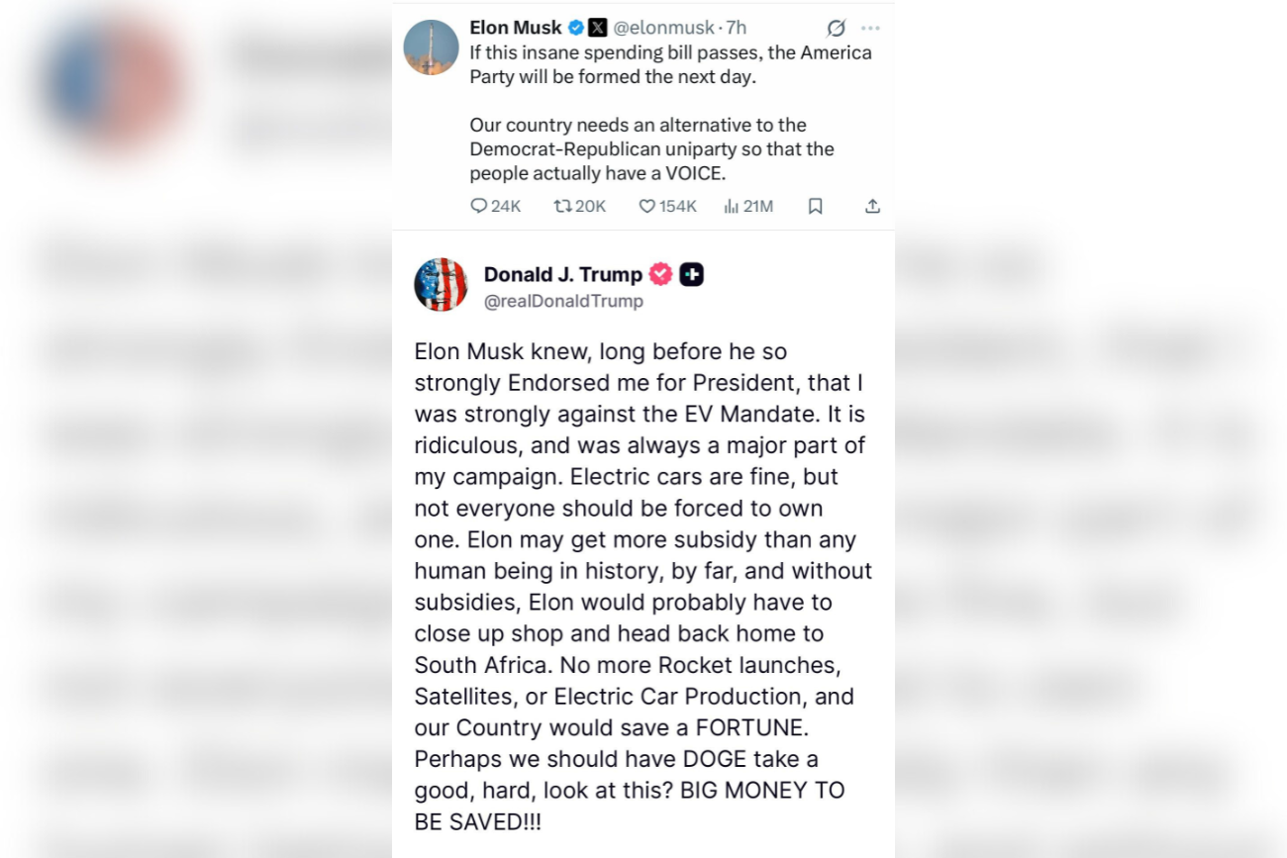Click the Donald J. Trump display name
1287x858 pixels.
click(562, 274)
